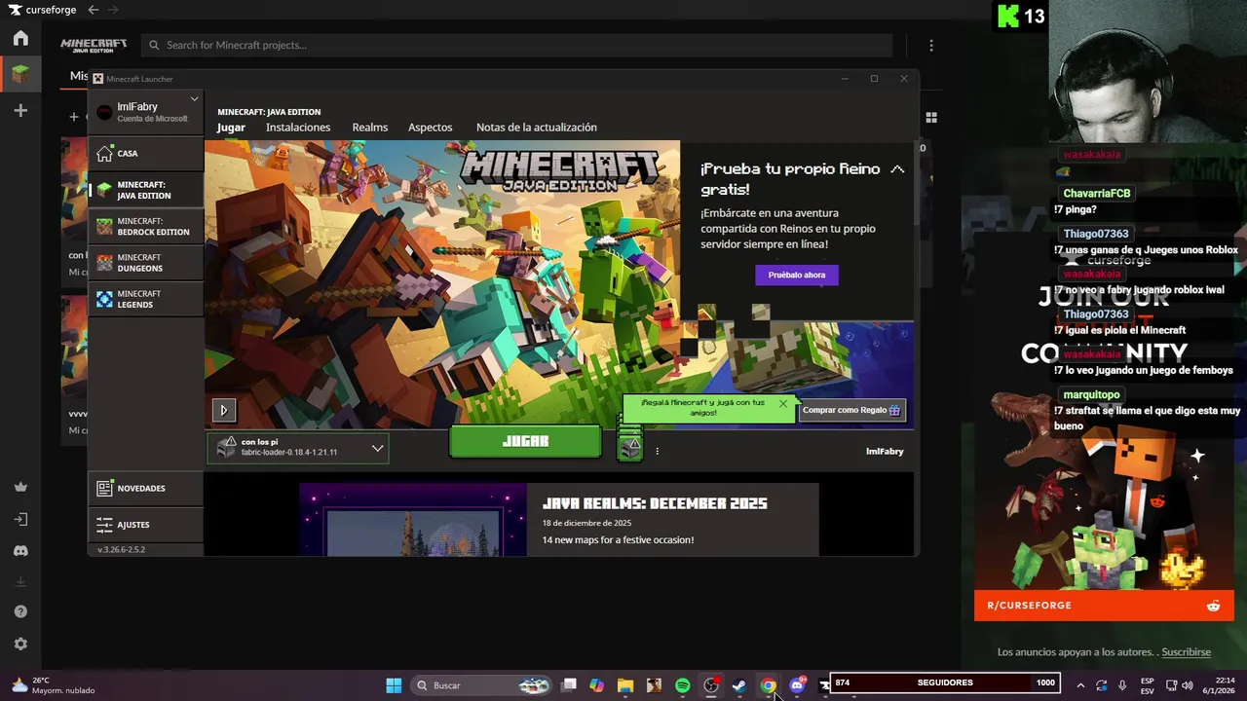
Task: Switch to the Jugar tab
Action: 231,128
